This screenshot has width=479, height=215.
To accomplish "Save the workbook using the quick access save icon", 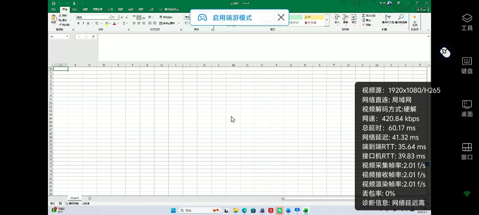I will tap(54, 3).
